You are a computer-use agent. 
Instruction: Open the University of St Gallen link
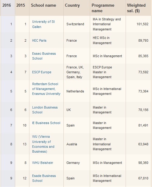click(x=43, y=24)
